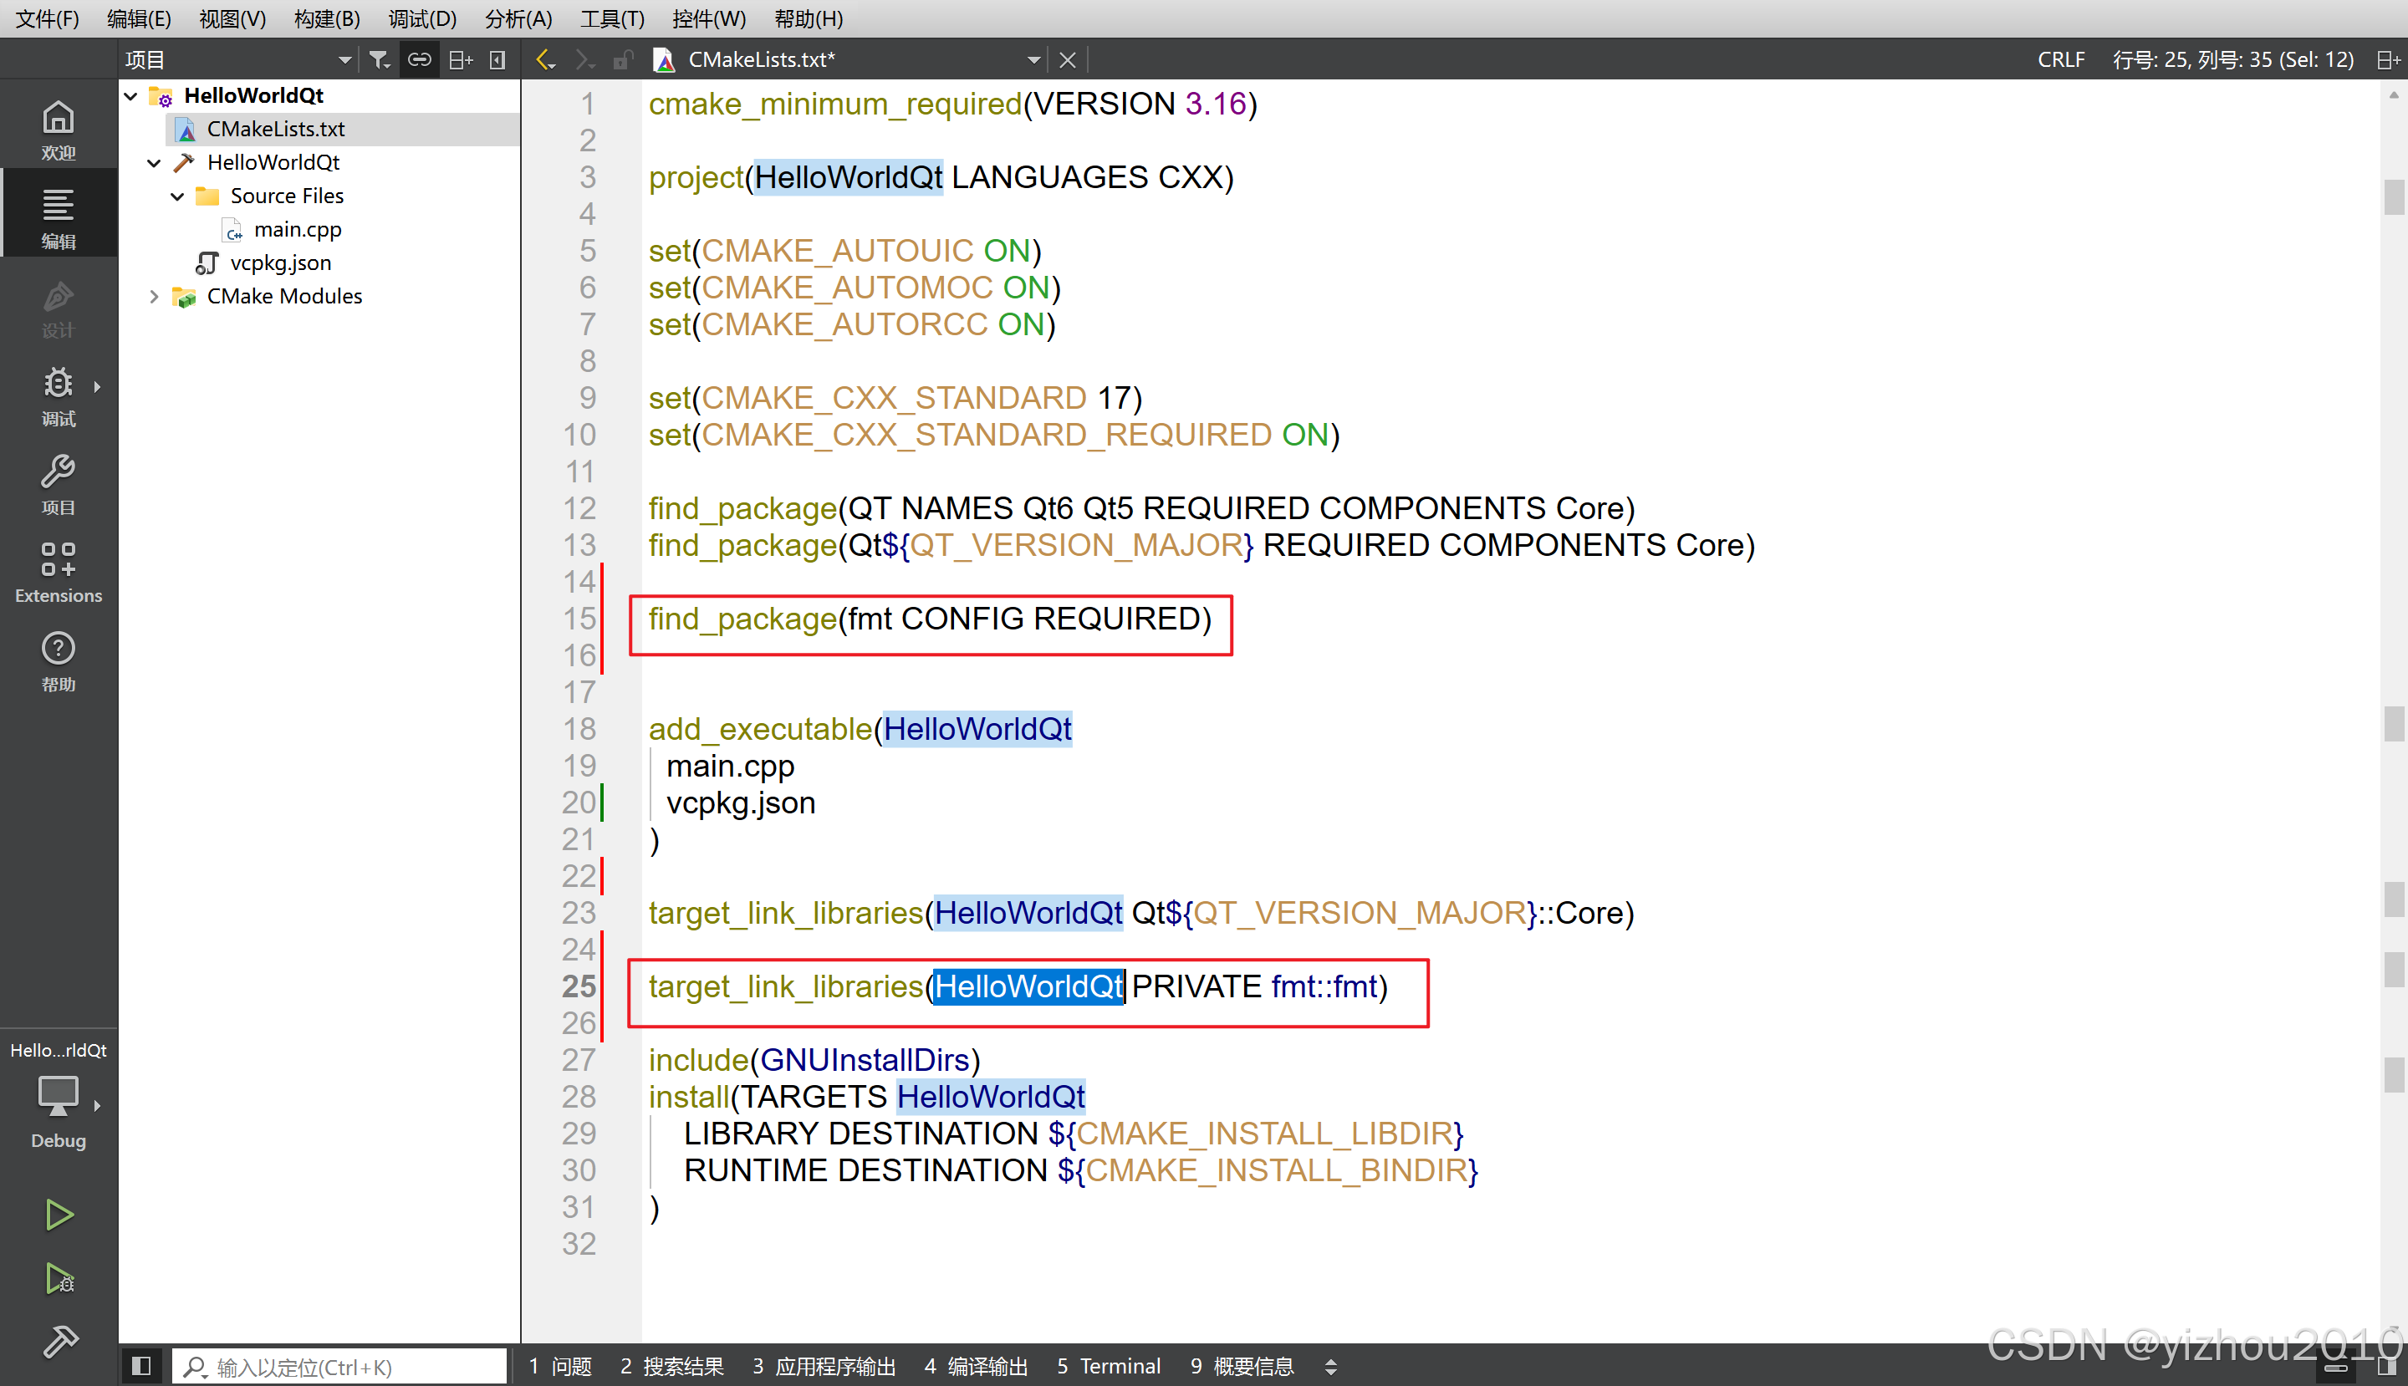Open the project tree filter options
Viewport: 2408px width, 1386px height.
tap(379, 59)
